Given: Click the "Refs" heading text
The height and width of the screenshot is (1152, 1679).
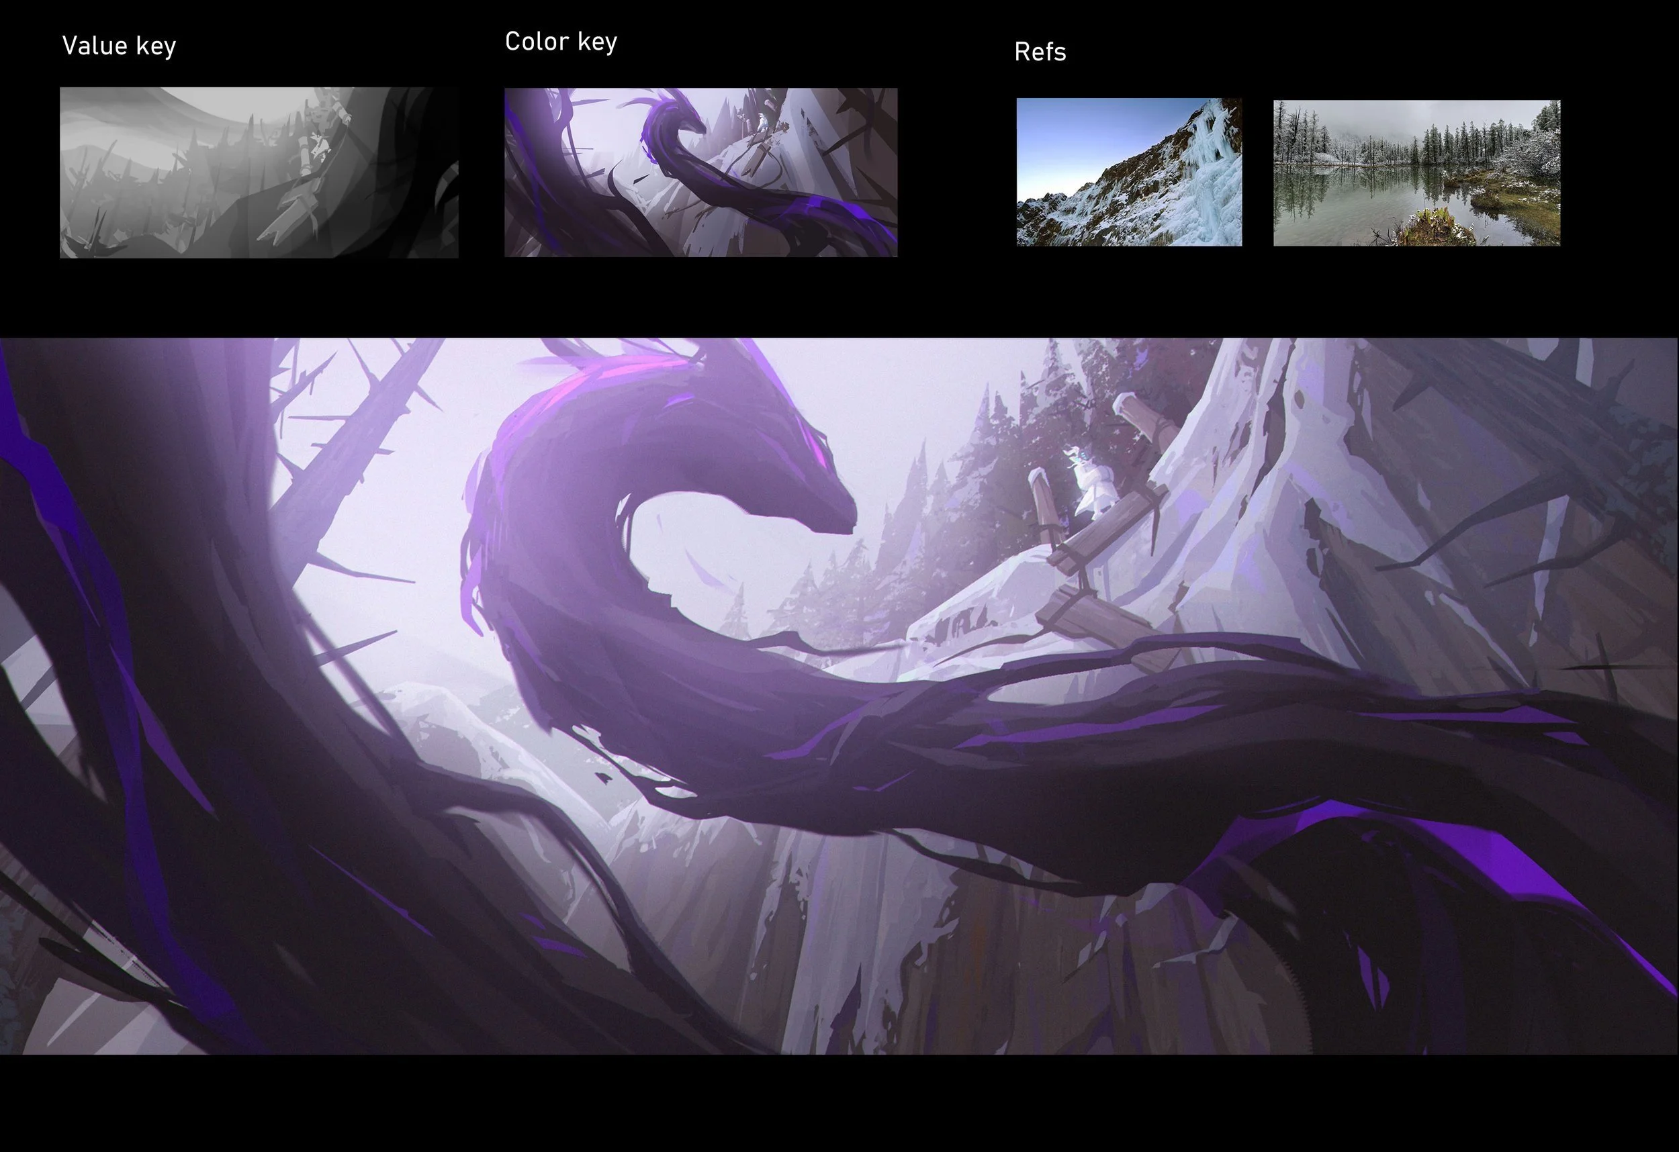Looking at the screenshot, I should 1040,52.
